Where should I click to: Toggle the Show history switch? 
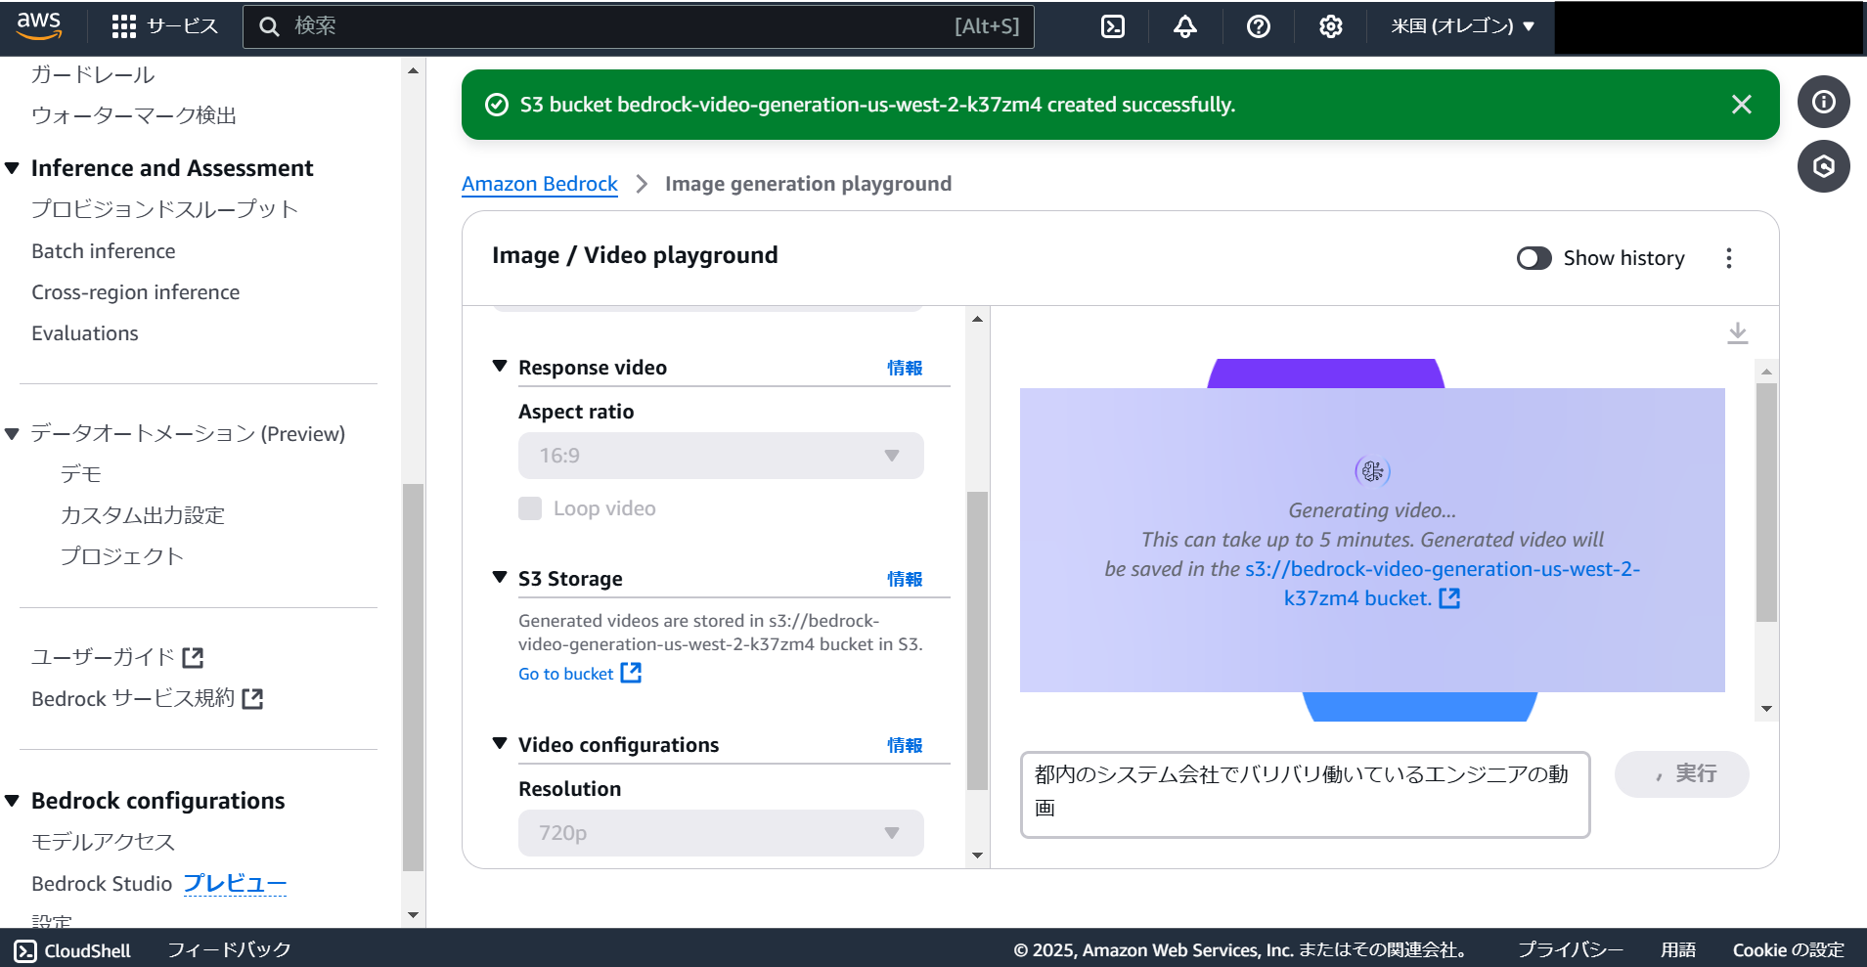[x=1534, y=258]
